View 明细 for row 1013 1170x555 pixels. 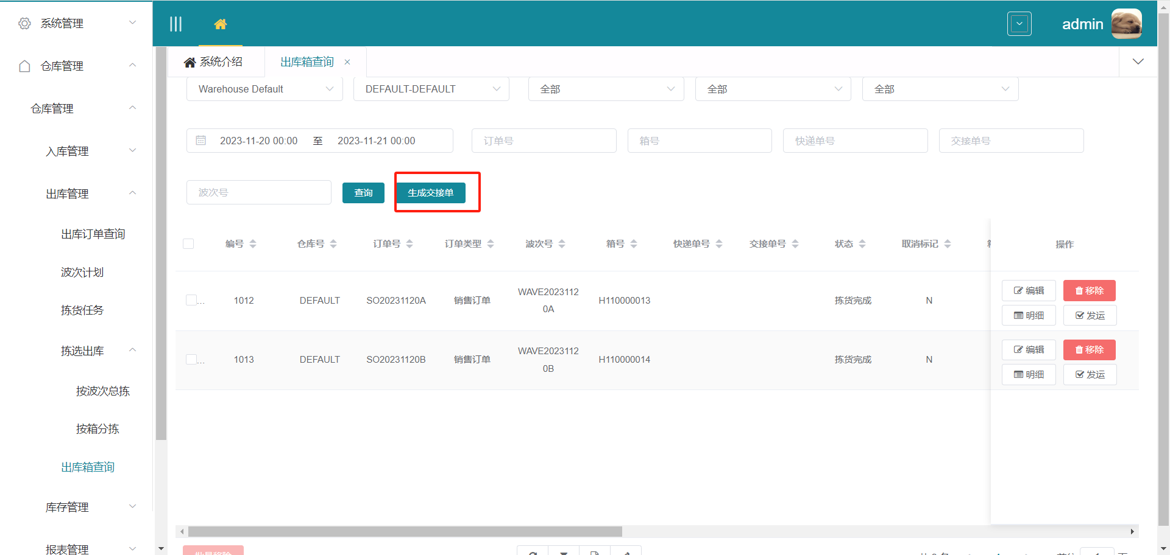(x=1029, y=374)
